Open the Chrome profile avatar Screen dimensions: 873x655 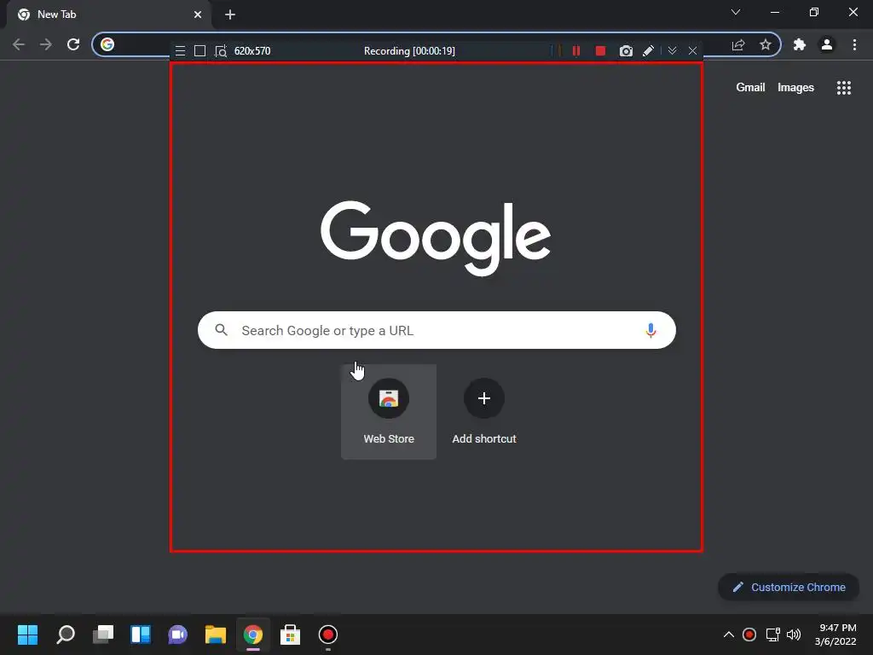[827, 44]
